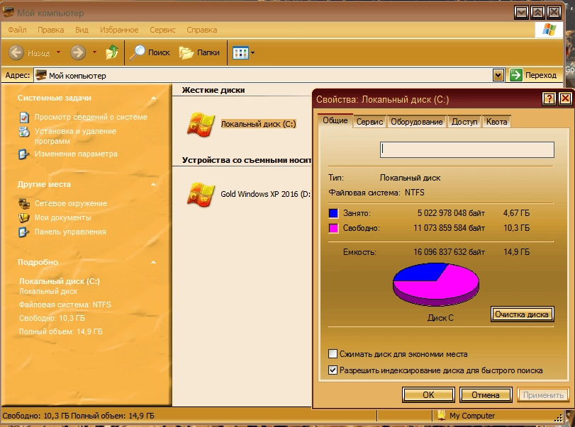Close the properties dialog with X
Image resolution: width=575 pixels, height=427 pixels.
pos(565,98)
